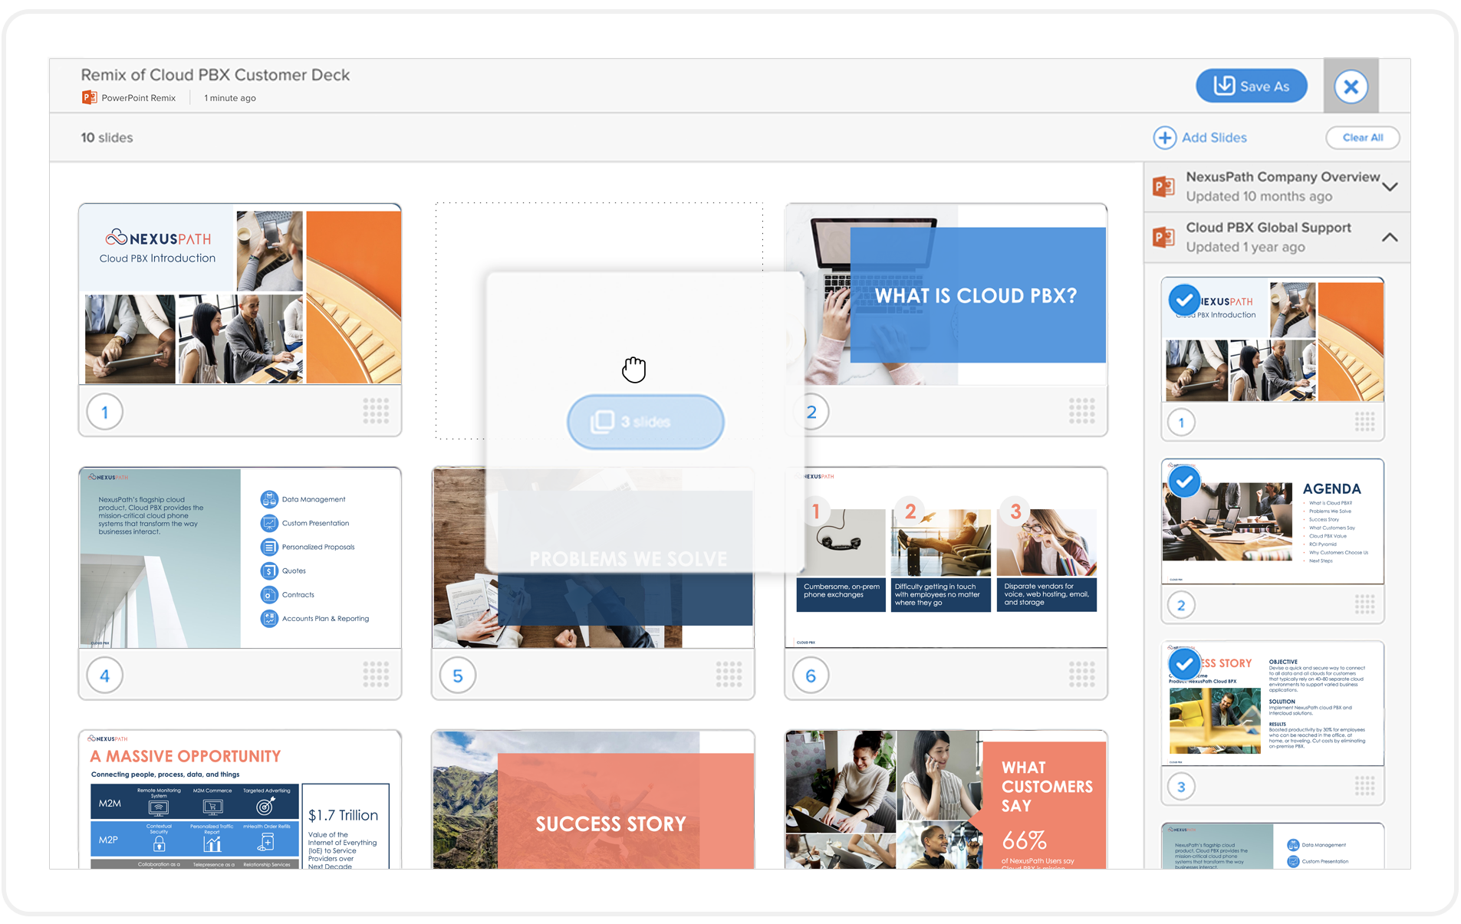The image size is (1461, 924).
Task: Click number badge 1 in sidebar
Action: pyautogui.click(x=1181, y=423)
